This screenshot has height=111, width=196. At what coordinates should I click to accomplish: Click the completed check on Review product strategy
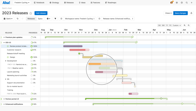click(x=8, y=46)
